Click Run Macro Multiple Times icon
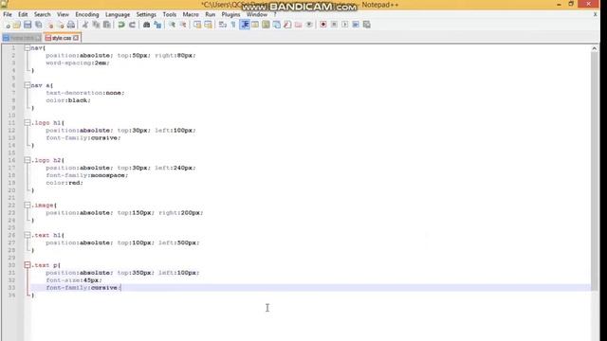Image resolution: width=607 pixels, height=341 pixels. [356, 25]
